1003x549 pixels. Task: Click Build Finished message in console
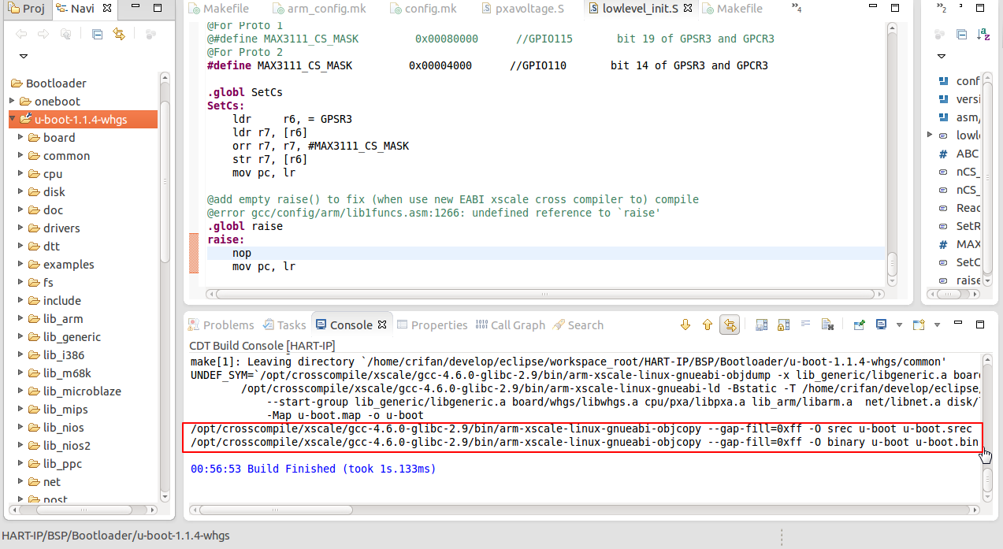[313, 469]
